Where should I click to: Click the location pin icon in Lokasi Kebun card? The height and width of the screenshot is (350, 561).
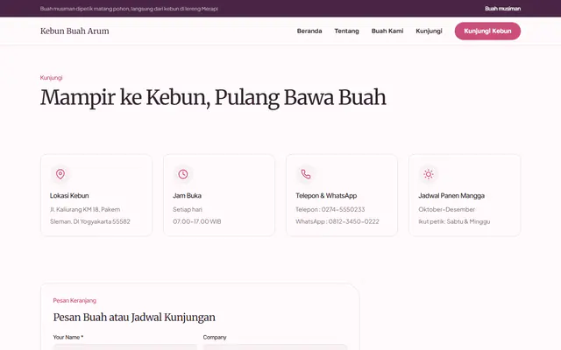coord(60,174)
